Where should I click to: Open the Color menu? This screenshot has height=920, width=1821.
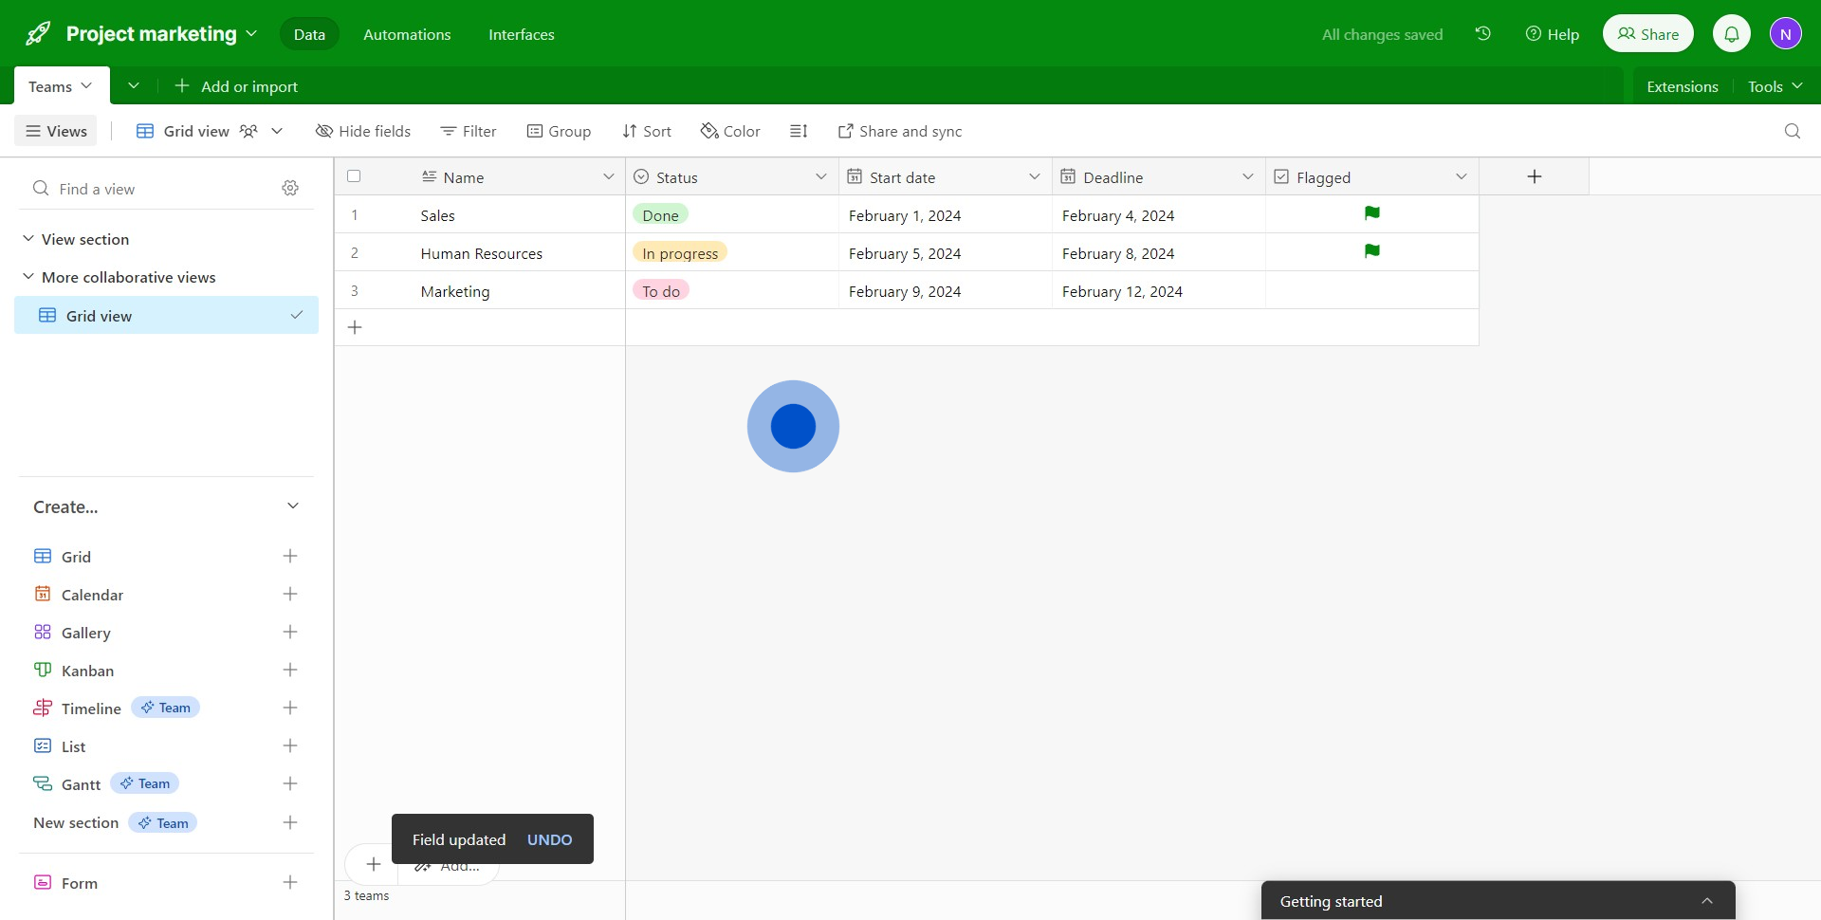730,131
